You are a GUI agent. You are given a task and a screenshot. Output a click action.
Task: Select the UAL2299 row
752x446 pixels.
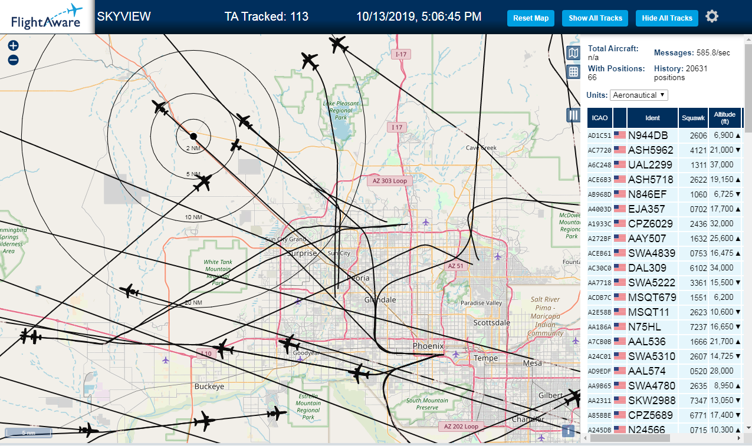tap(665, 164)
